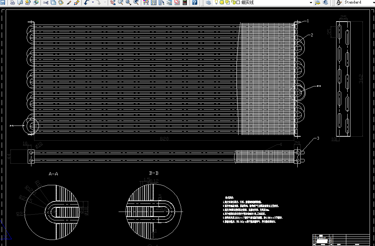This screenshot has width=375, height=246.
Task: Click the Layer Previous icon
Action: click(325, 2)
